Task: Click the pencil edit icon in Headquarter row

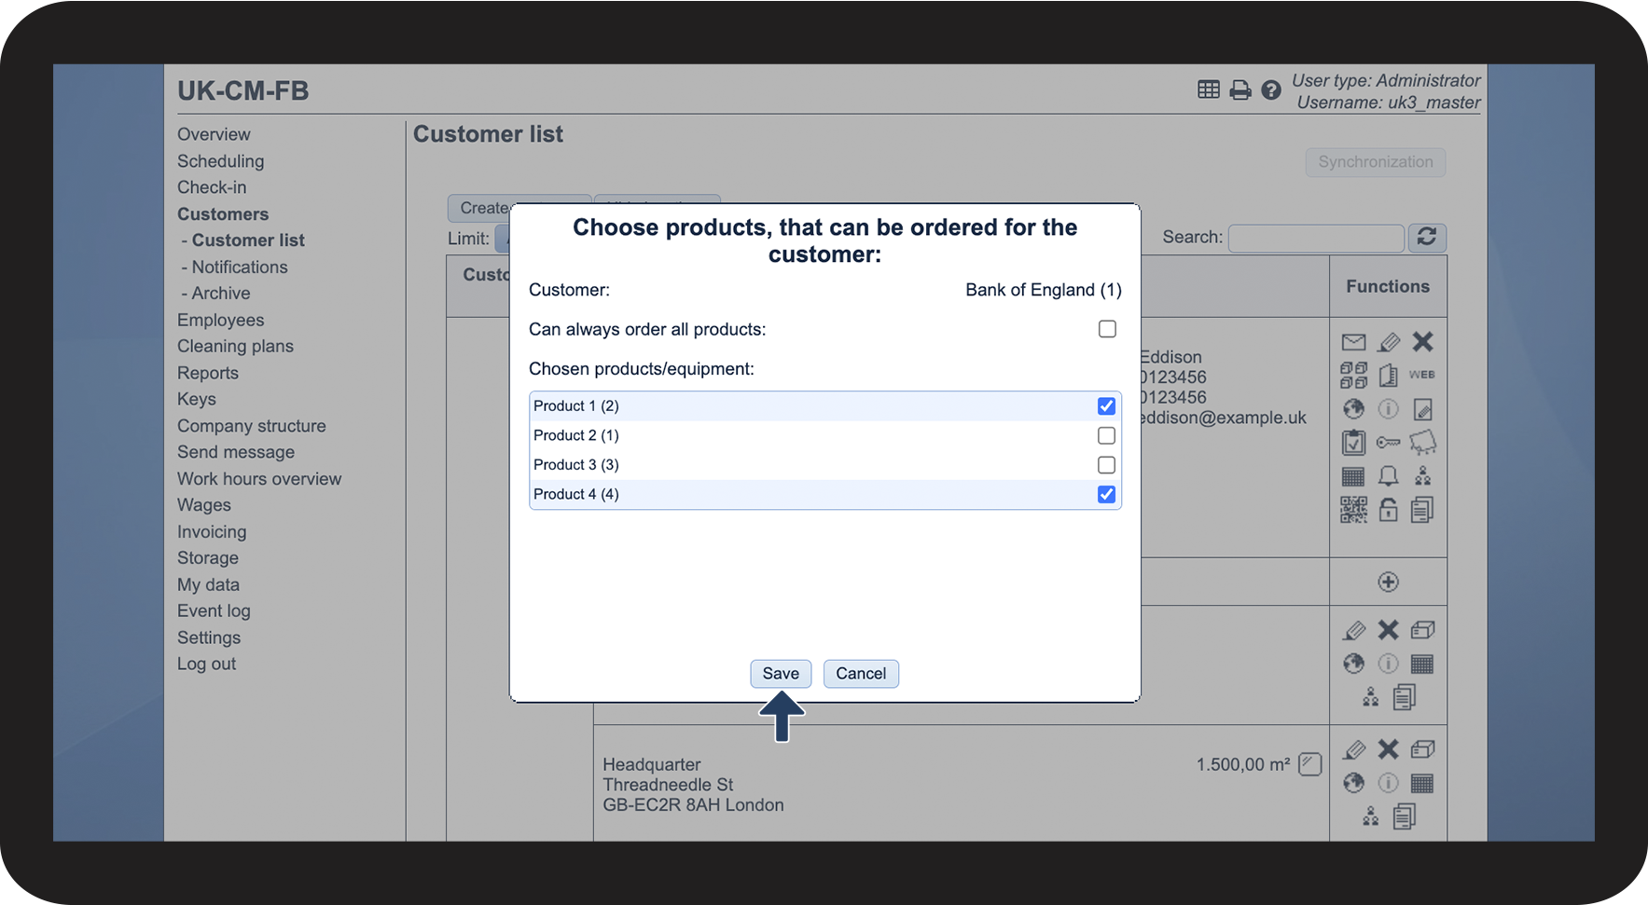Action: coord(1353,749)
